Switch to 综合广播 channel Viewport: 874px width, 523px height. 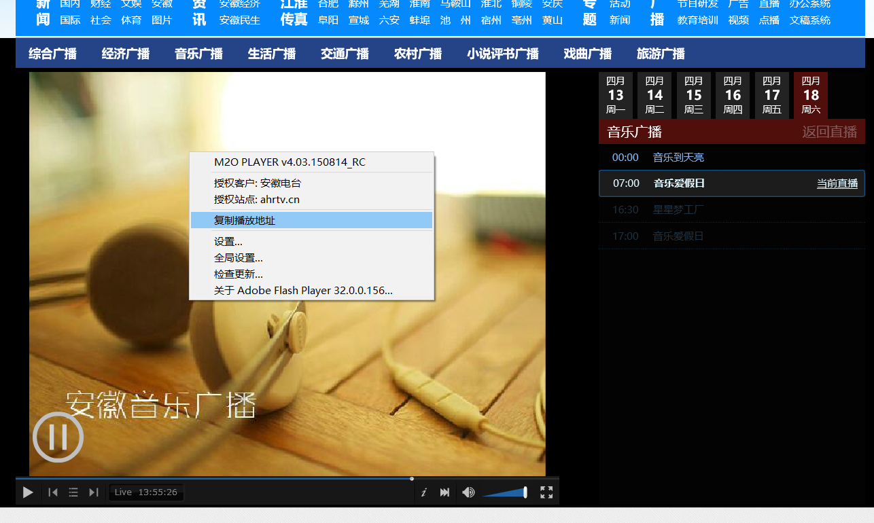click(52, 54)
